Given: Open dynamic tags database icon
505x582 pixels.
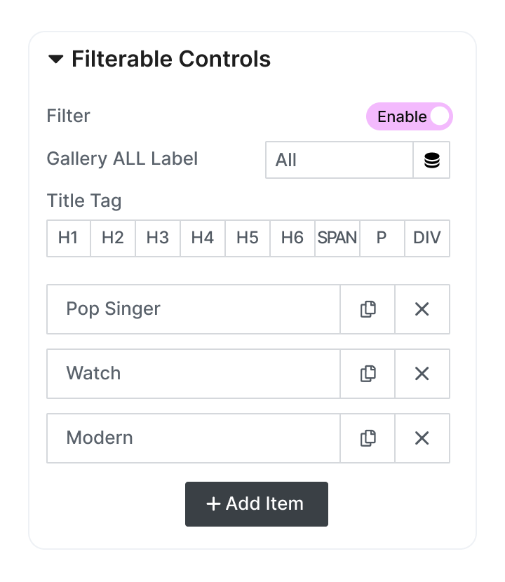Looking at the screenshot, I should point(431,161).
